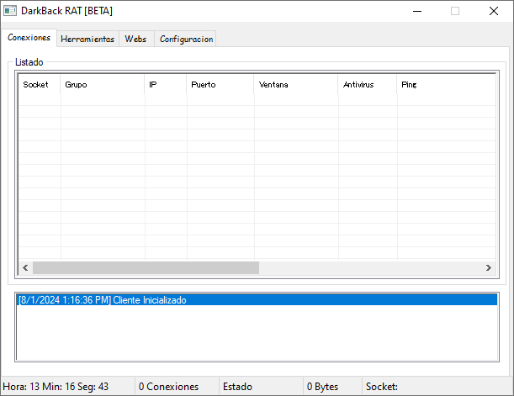
Task: Click the horizontal scrollbar thumb
Action: pos(146,267)
